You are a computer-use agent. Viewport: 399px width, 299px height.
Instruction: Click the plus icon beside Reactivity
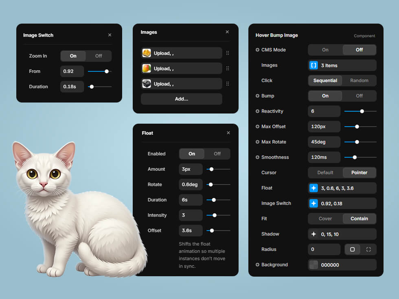(257, 111)
